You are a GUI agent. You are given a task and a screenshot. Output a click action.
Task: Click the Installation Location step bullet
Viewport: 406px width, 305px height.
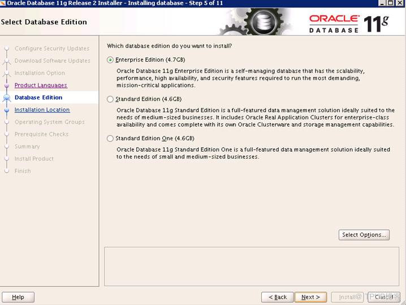coord(7,110)
